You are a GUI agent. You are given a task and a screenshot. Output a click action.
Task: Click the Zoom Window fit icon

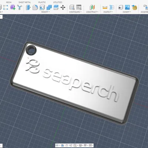pyautogui.click(x=75, y=145)
